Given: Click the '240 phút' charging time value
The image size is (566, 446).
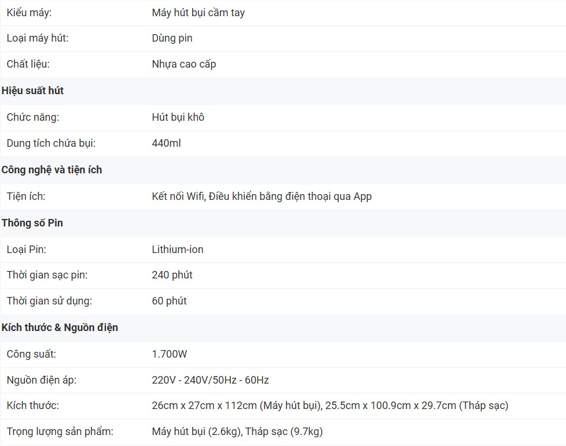Looking at the screenshot, I should (x=172, y=275).
